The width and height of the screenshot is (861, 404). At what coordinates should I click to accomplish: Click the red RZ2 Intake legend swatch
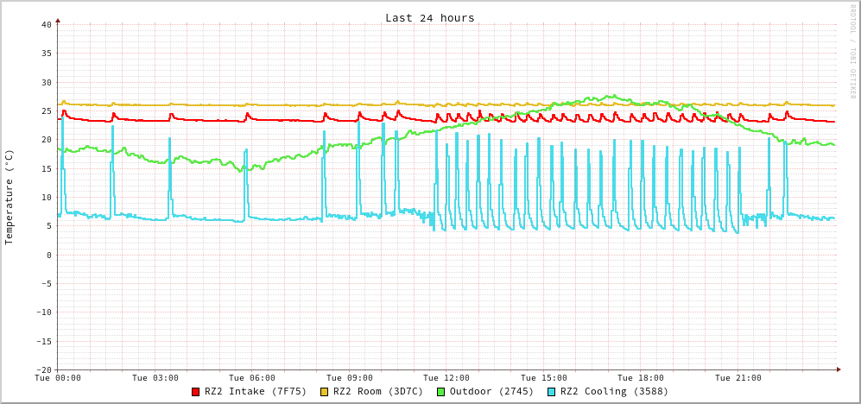pyautogui.click(x=196, y=392)
